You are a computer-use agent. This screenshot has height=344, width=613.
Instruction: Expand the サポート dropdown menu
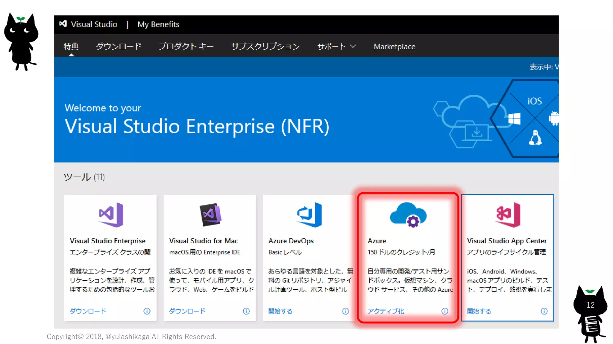click(336, 47)
